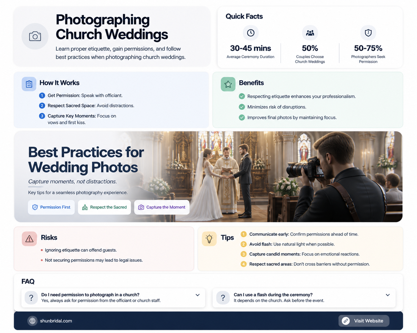This screenshot has width=417, height=333.
Task: Click the clock icon above 30-45 mins
Action: pos(251,33)
